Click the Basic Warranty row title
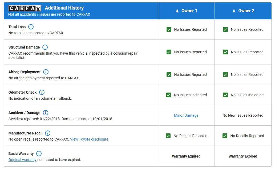This screenshot has width=275, height=170. pos(21,153)
